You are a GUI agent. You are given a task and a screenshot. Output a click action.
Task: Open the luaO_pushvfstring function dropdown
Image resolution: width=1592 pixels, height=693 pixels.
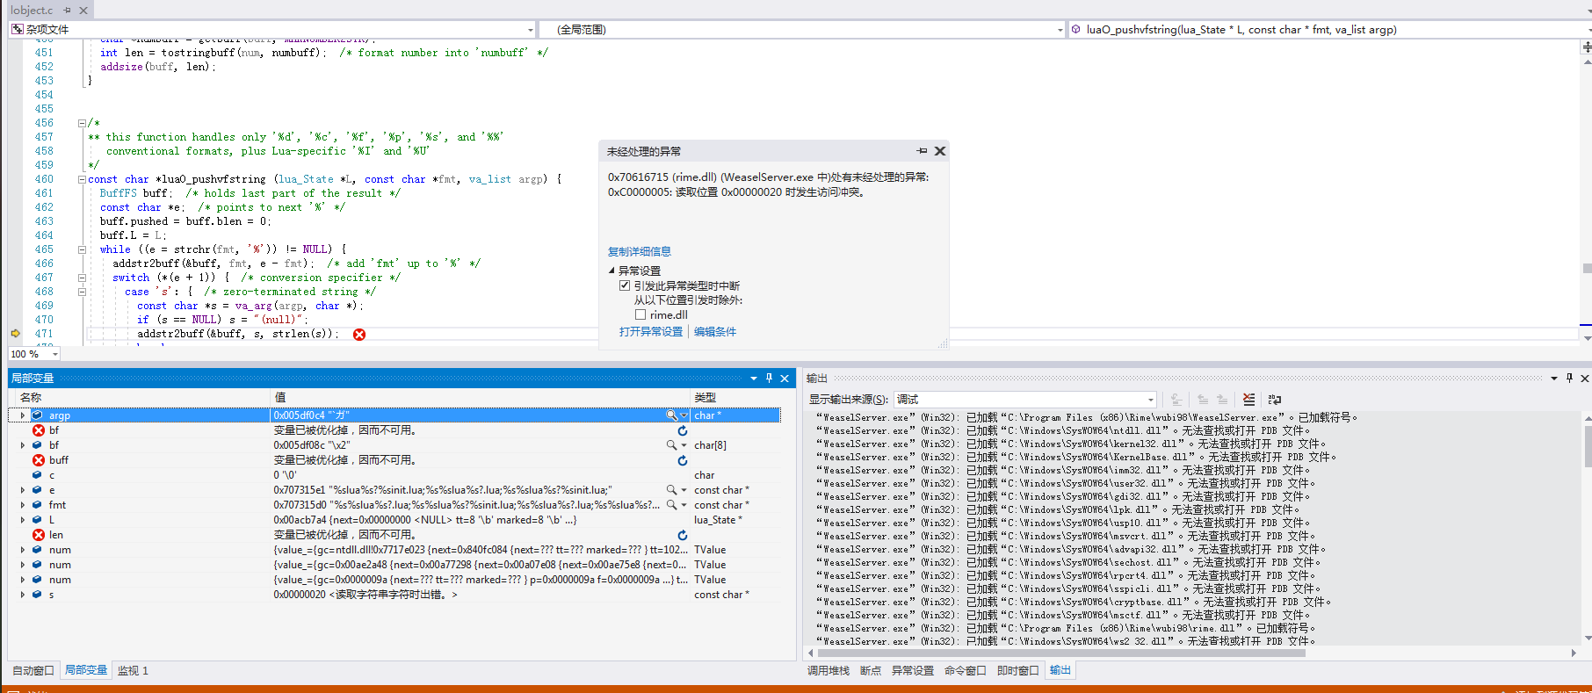pos(1588,30)
